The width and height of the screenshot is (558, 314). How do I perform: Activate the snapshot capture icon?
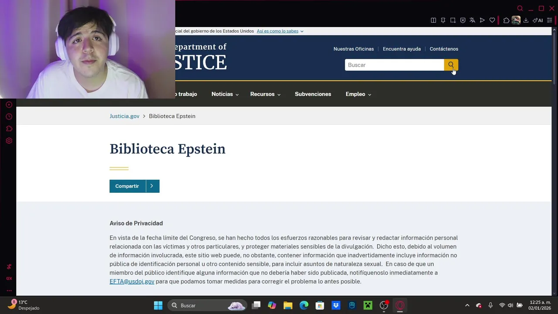pos(453,20)
